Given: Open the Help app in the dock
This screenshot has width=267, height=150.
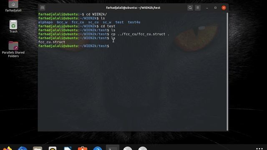Looking at the screenshot, I should (98, 148).
